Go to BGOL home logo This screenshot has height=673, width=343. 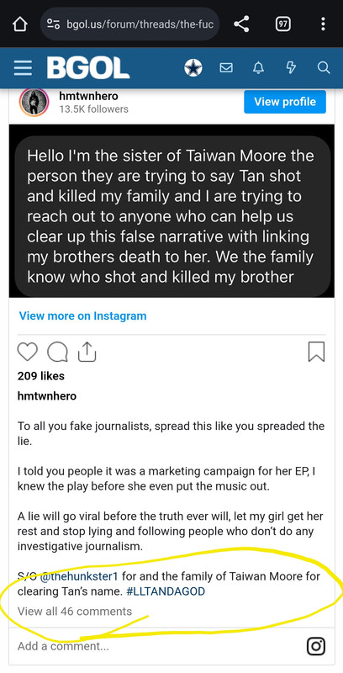(x=88, y=68)
